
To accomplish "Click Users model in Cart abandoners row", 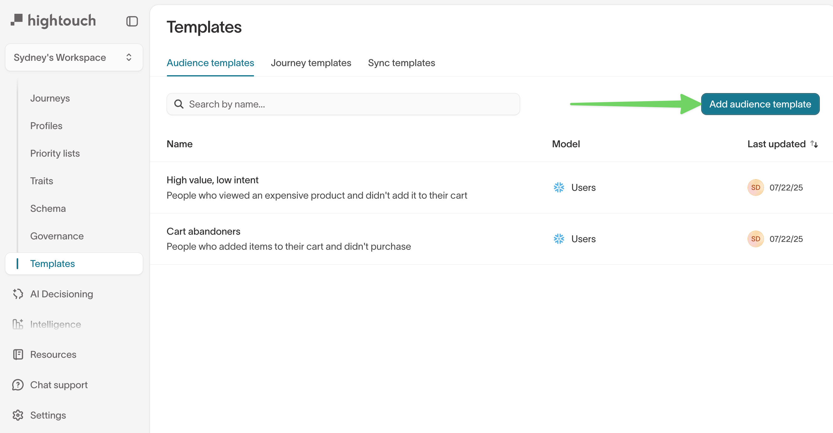I will (583, 239).
